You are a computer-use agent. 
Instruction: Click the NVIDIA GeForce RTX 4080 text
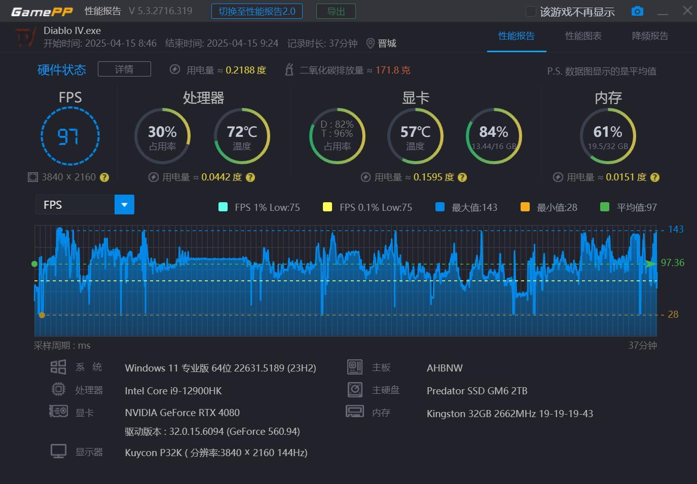[x=182, y=413]
